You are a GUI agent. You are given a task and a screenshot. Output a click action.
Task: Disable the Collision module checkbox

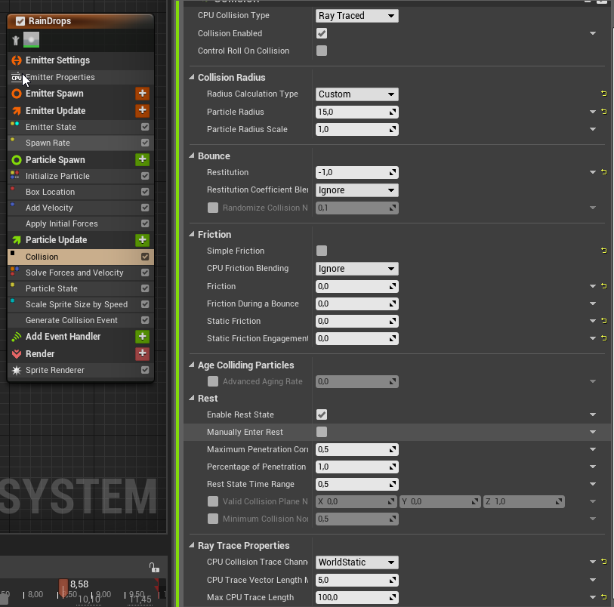tap(145, 257)
